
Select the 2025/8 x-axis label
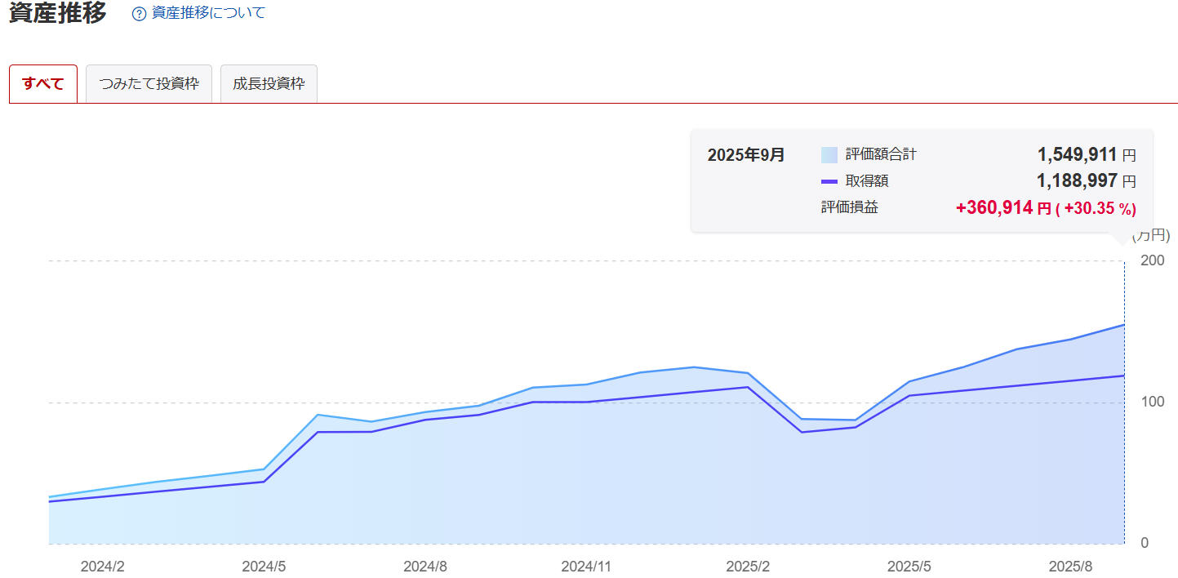(1070, 566)
